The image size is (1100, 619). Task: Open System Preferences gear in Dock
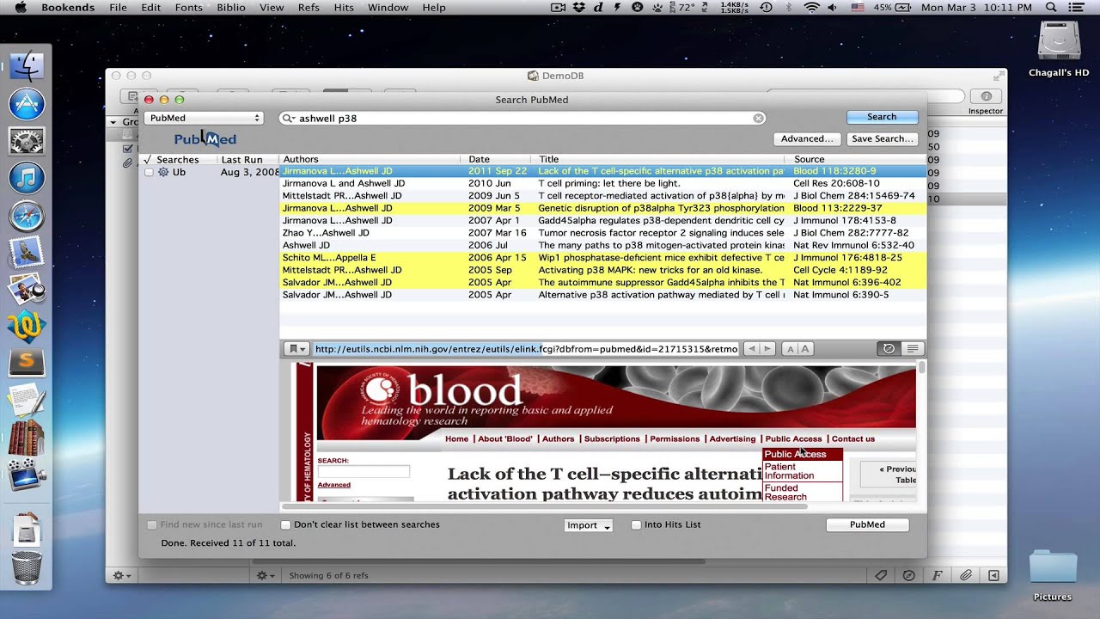coord(27,142)
